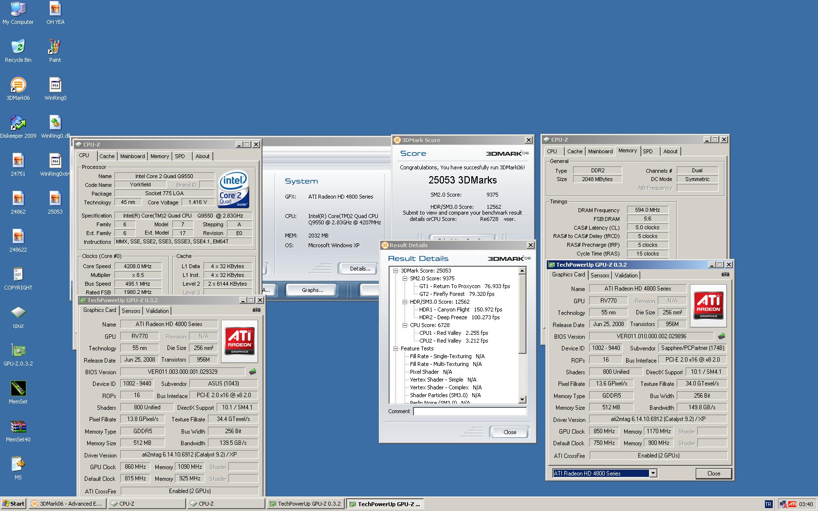818x511 pixels.
Task: Select CPU2 - Red Valley result row
Action: tap(454, 341)
